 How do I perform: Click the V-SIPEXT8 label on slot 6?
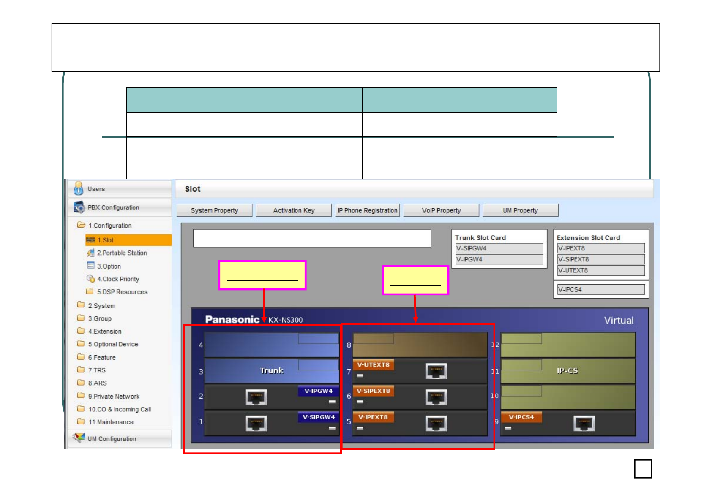pyautogui.click(x=373, y=391)
